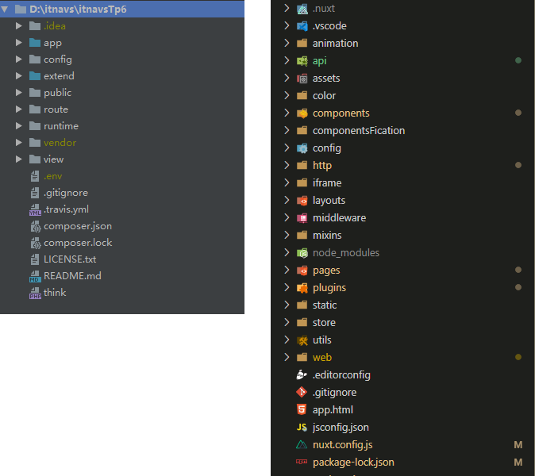Click the assets folder icon

[x=302, y=79]
